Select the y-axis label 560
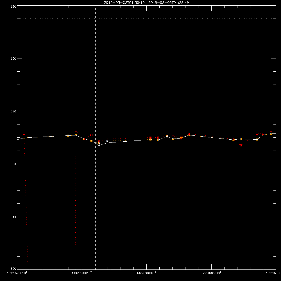 coord(13,164)
